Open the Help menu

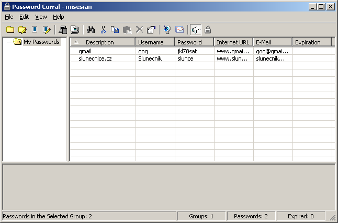click(x=59, y=17)
